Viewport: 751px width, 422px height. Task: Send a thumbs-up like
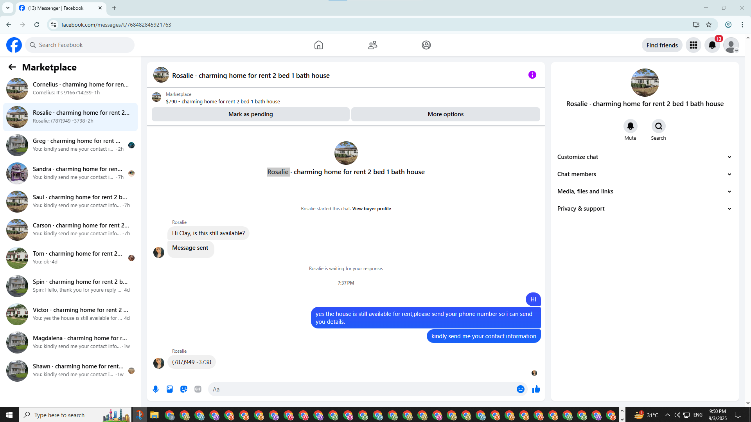pos(536,389)
